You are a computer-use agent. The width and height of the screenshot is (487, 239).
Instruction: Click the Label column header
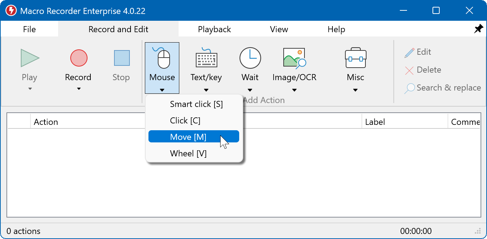pos(375,122)
